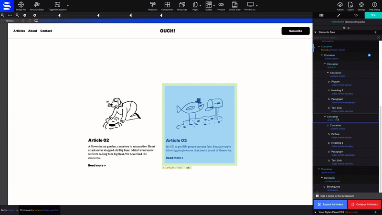382x215 pixels.
Task: Delete element with trash icon
Action: pos(349,28)
